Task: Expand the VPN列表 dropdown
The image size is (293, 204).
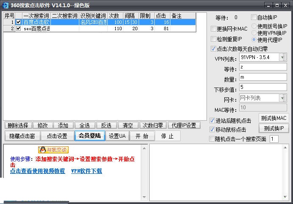Action: click(282, 57)
